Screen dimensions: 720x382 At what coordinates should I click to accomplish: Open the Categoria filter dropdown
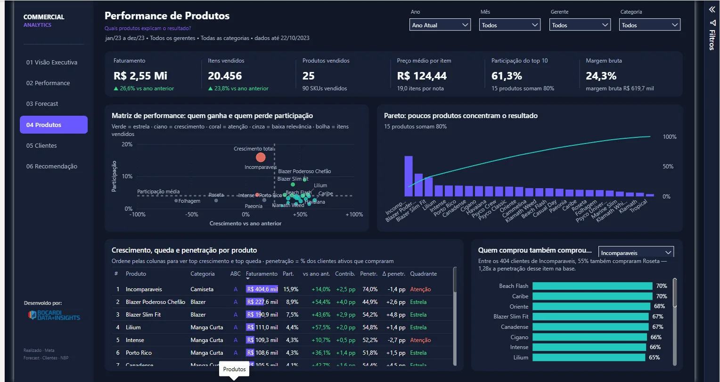tap(649, 25)
